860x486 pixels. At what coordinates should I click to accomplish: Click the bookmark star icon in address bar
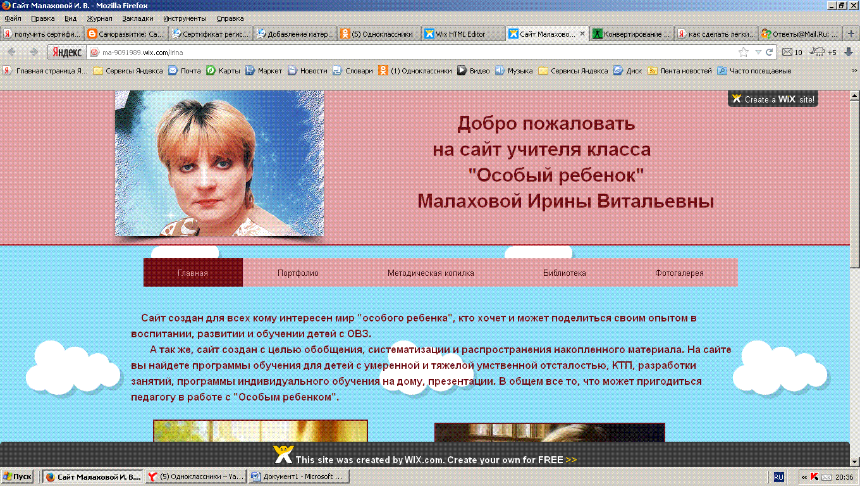coord(744,53)
